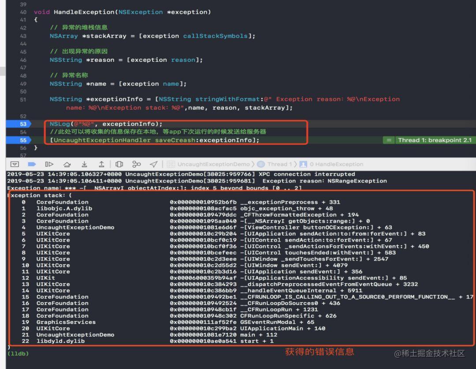Open the Debug Memory Graph icon

(137, 164)
